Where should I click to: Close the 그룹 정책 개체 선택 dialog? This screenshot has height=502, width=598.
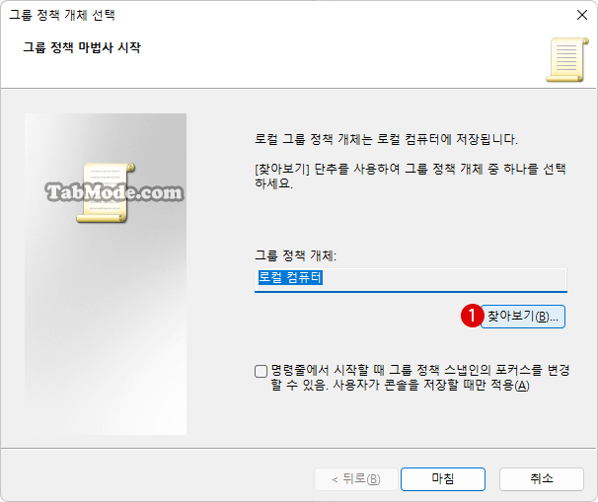pyautogui.click(x=581, y=15)
